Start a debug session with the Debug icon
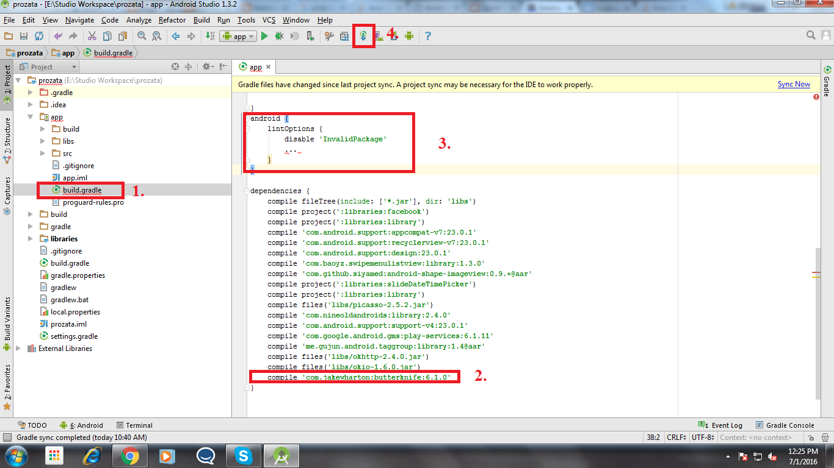834x468 pixels. point(278,36)
